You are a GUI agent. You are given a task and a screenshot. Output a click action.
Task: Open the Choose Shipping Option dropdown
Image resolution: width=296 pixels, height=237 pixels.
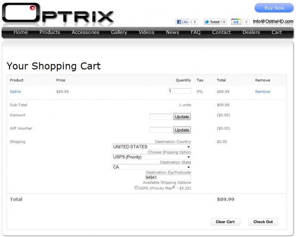(x=151, y=157)
